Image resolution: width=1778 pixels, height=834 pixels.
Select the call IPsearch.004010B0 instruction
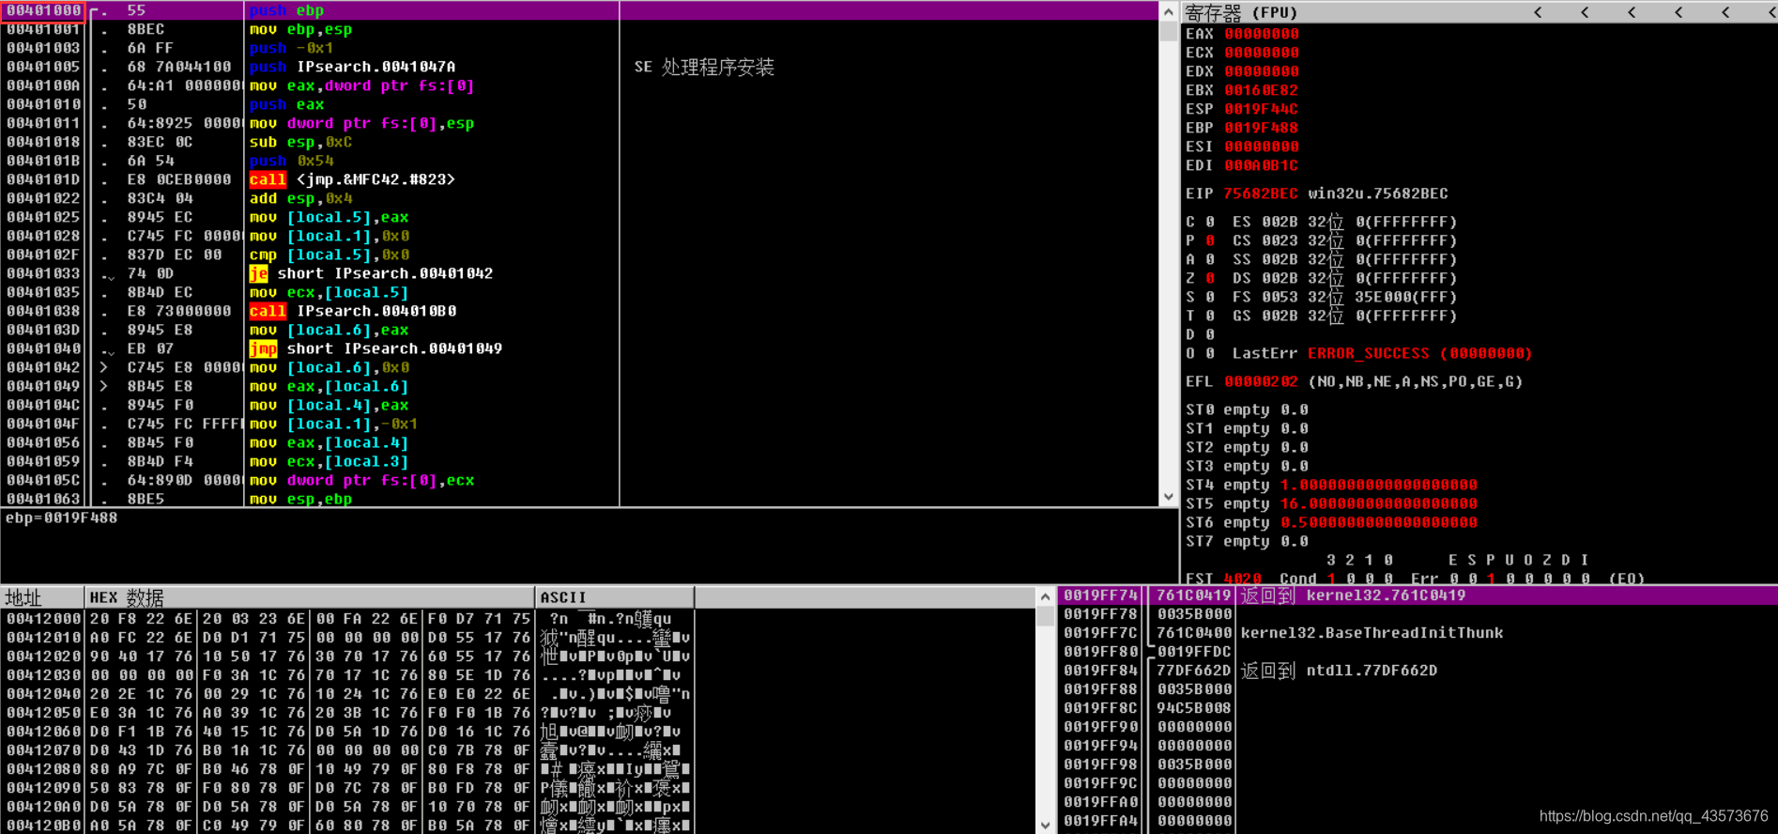pyautogui.click(x=352, y=311)
